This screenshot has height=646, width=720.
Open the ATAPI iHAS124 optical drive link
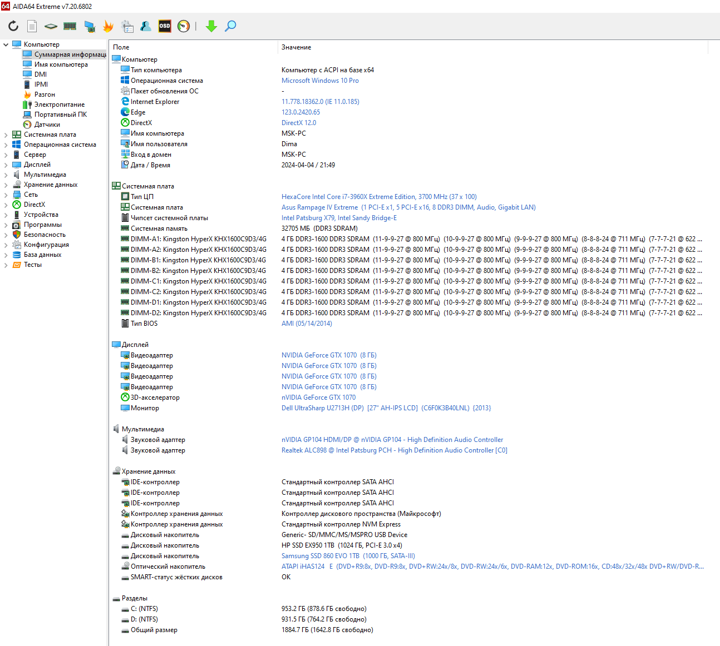pos(492,567)
